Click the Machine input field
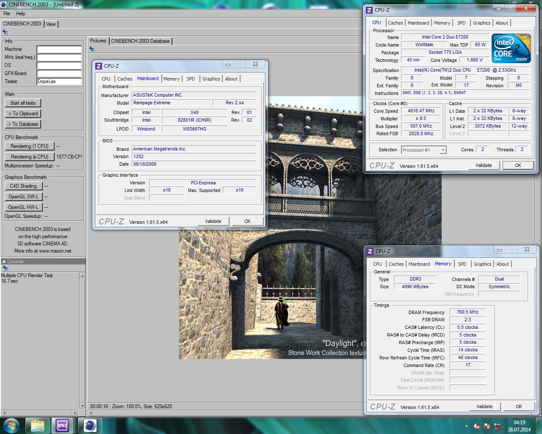The width and height of the screenshot is (542, 434). (x=59, y=49)
